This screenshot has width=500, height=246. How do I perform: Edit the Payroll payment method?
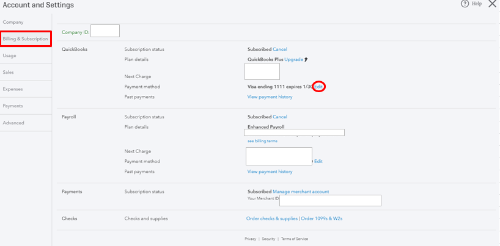pyautogui.click(x=318, y=161)
